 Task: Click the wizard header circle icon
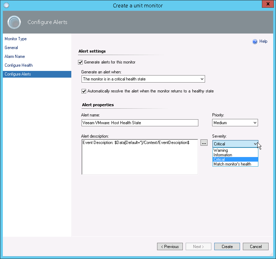pos(14,22)
